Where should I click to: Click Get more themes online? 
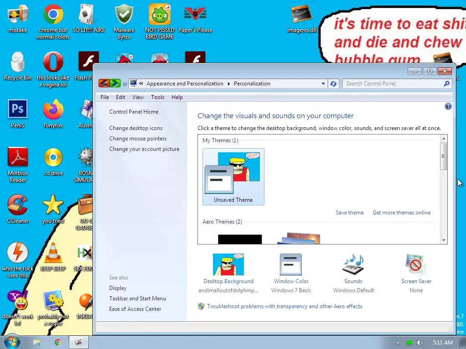[401, 213]
